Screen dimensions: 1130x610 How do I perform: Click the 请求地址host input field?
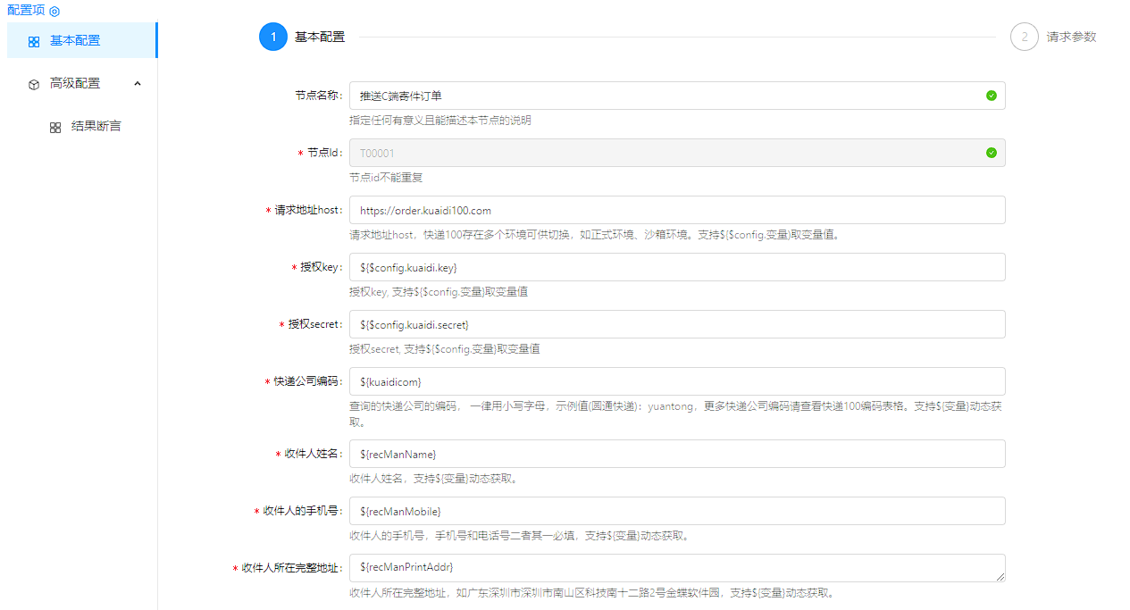point(676,210)
